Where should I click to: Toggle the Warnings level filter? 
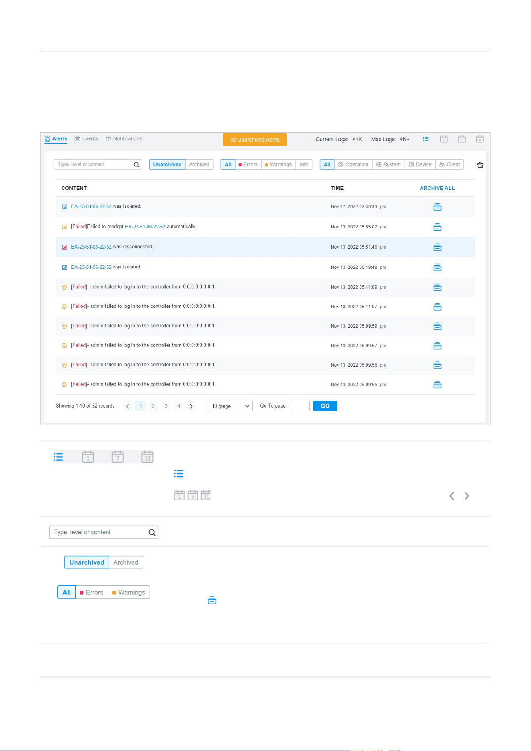click(279, 164)
